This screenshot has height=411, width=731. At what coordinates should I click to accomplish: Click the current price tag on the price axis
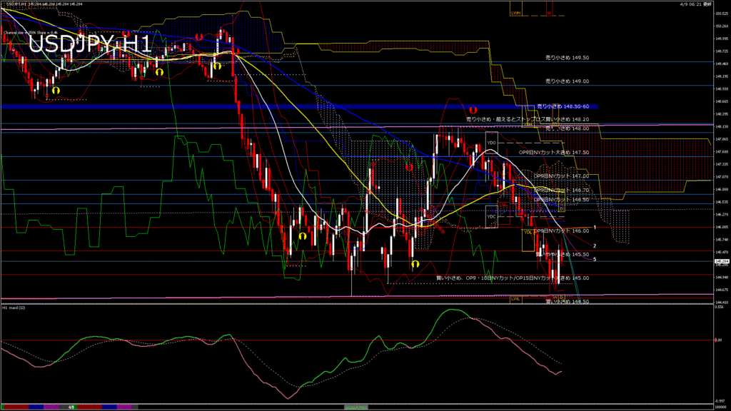[720, 262]
